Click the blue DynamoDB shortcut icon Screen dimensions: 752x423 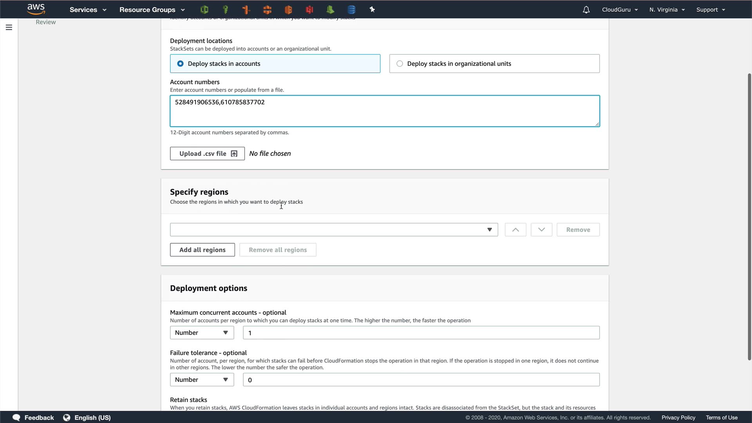[351, 9]
